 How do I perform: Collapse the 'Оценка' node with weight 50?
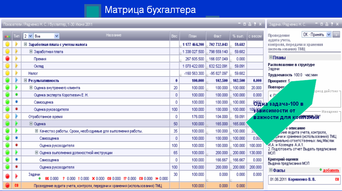[x=31, y=124]
